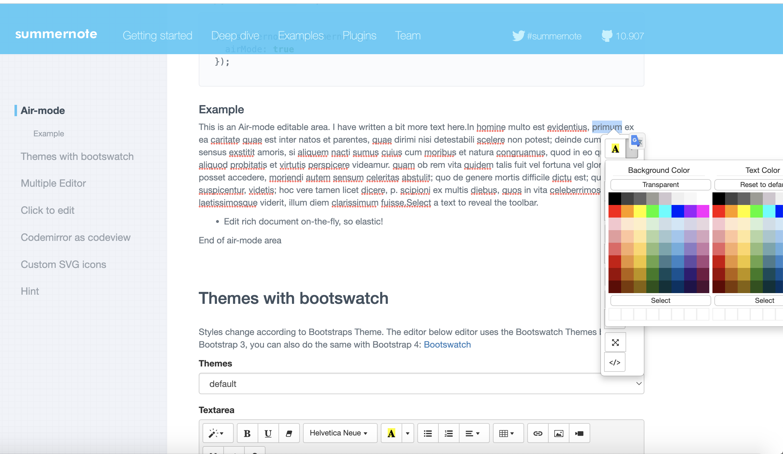Insert an unordered list
This screenshot has height=454, width=783.
427,433
